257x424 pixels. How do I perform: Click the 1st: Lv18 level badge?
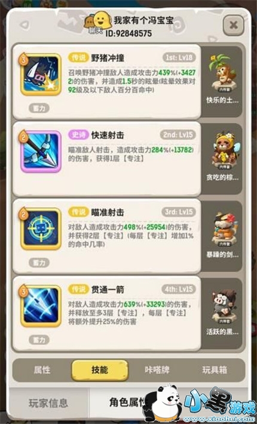coord(179,57)
